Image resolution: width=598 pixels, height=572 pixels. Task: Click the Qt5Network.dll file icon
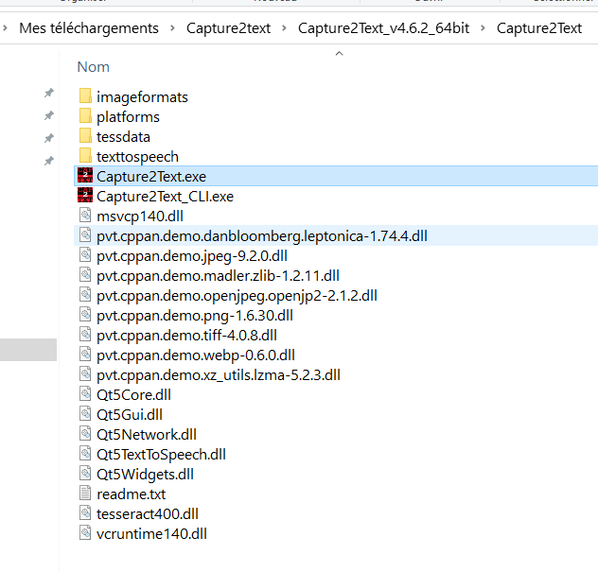coord(85,433)
